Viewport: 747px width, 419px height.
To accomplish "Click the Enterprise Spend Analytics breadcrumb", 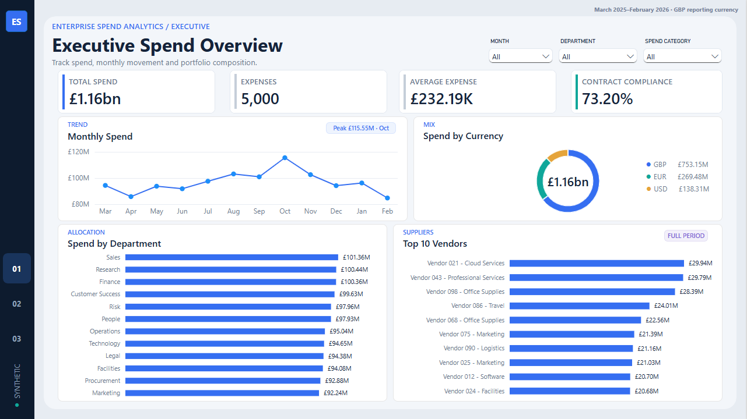I will click(x=131, y=26).
